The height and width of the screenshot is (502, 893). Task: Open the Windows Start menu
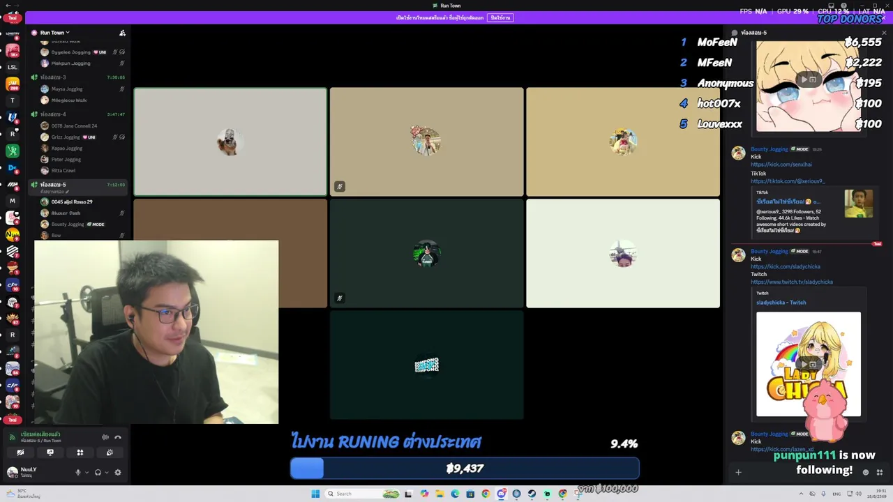[315, 494]
